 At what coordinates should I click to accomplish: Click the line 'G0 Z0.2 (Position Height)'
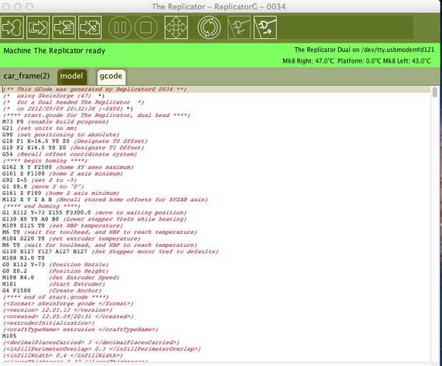coord(56,271)
